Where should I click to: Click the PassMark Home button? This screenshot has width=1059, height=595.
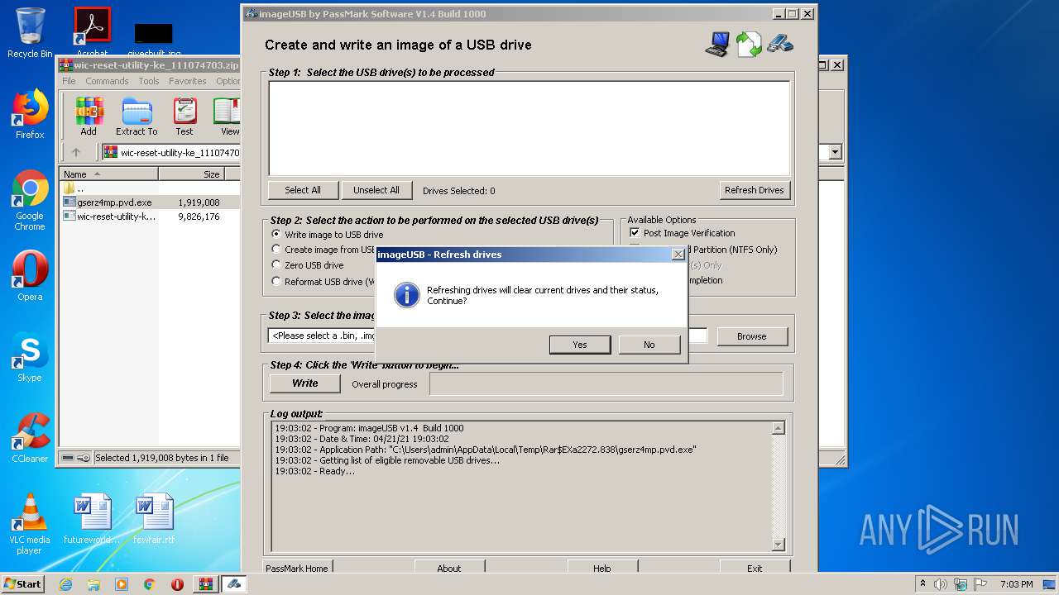(298, 568)
